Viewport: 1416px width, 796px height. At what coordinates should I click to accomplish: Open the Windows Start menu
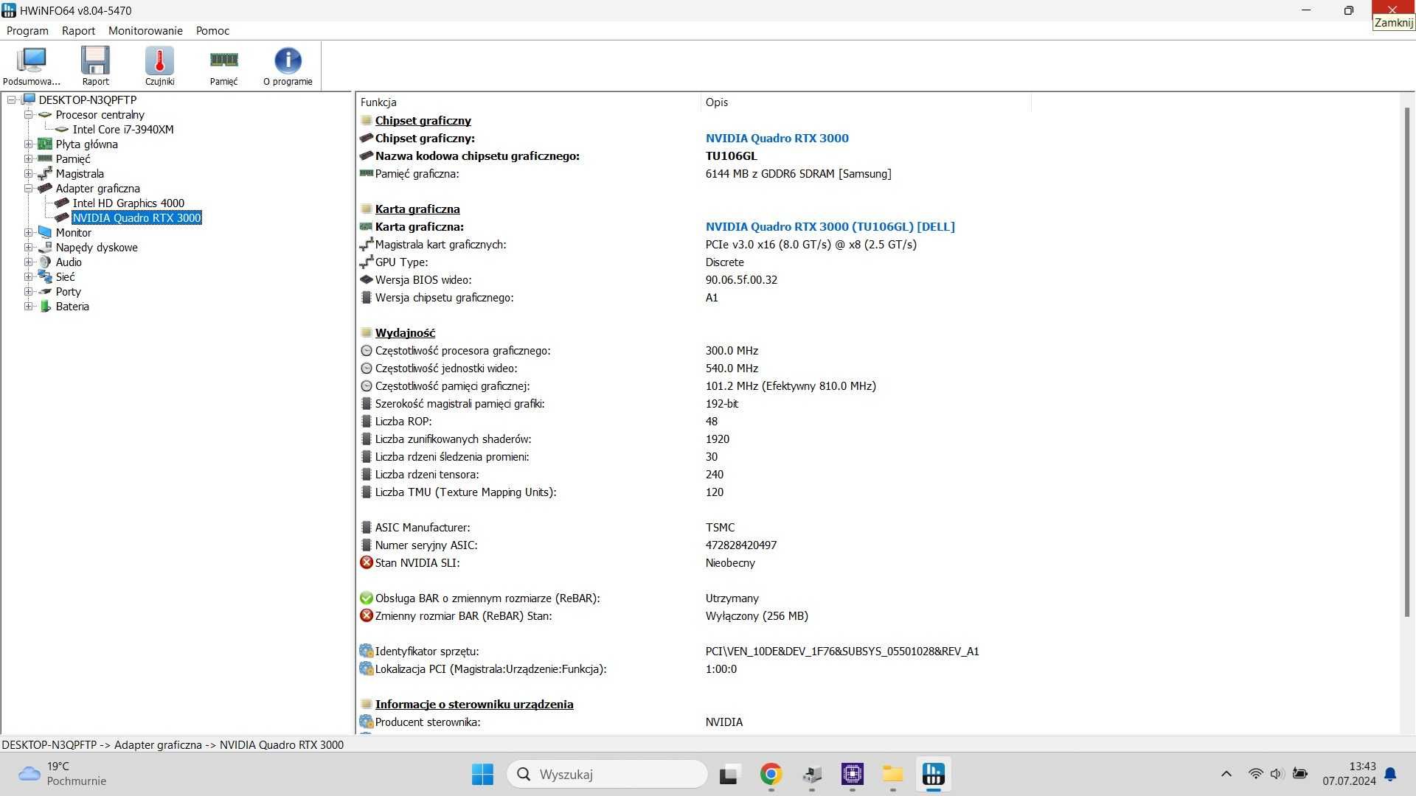pos(482,774)
